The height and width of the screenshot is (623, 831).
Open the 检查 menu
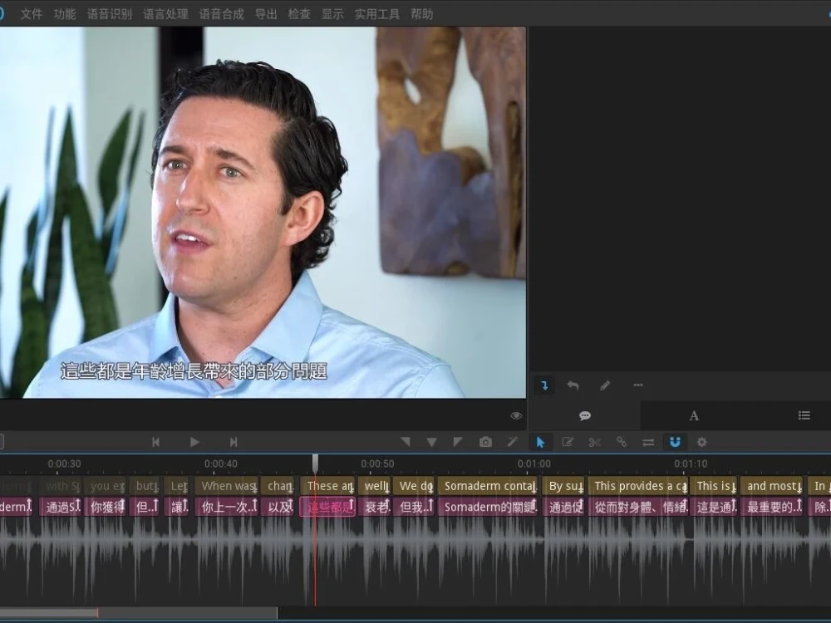point(299,14)
